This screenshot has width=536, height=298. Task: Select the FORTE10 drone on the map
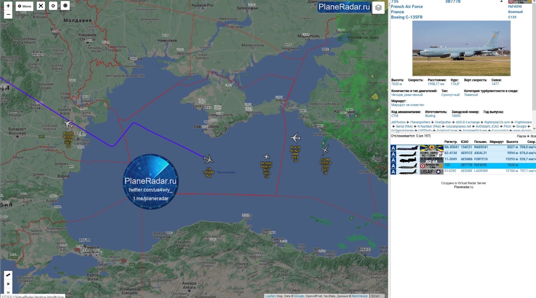click(325, 150)
